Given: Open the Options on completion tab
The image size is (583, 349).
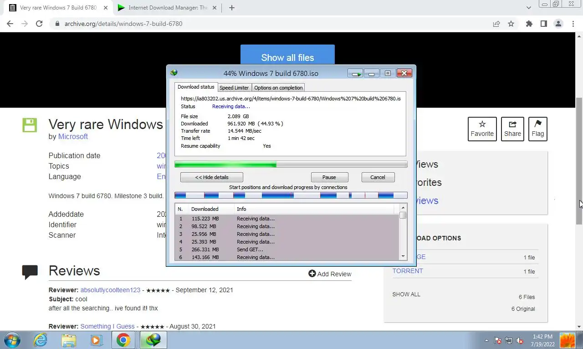Looking at the screenshot, I should coord(278,88).
